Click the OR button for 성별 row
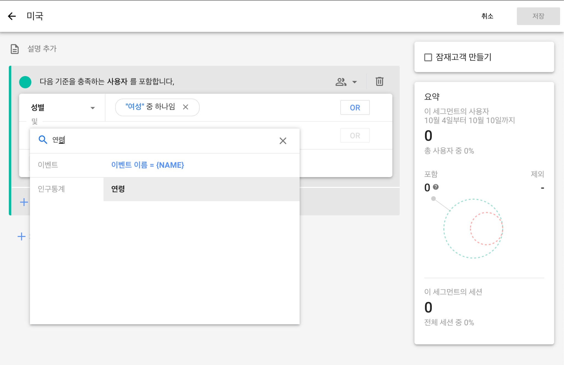564x365 pixels. pos(355,108)
